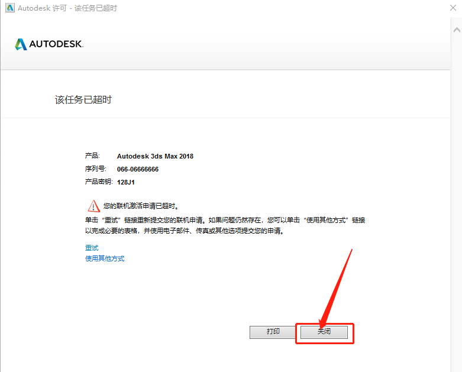The width and height of the screenshot is (462, 372).
Task: Click the message 您的联机激活申请已超时
Action: click(141, 206)
